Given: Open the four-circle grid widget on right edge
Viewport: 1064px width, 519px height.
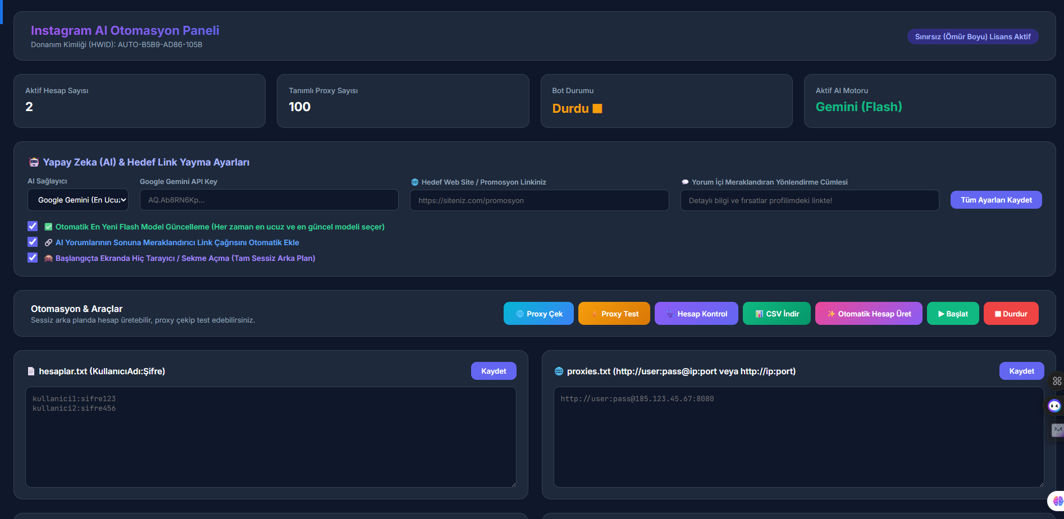Looking at the screenshot, I should coord(1057,381).
